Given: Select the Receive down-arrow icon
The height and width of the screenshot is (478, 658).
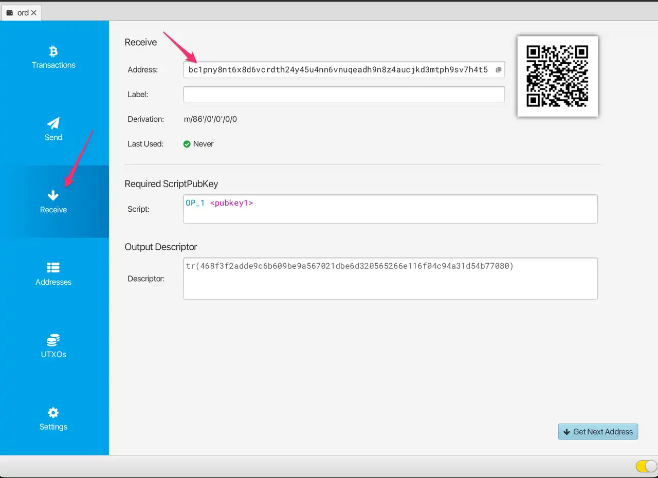Looking at the screenshot, I should click(53, 195).
